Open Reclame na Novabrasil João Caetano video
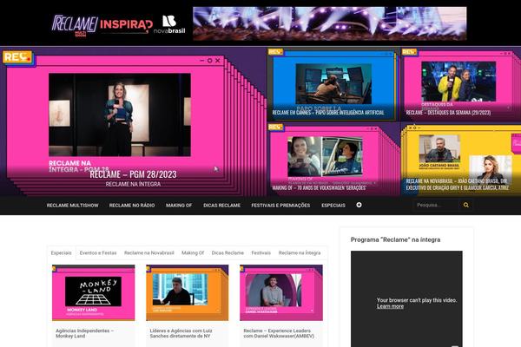 [460, 160]
